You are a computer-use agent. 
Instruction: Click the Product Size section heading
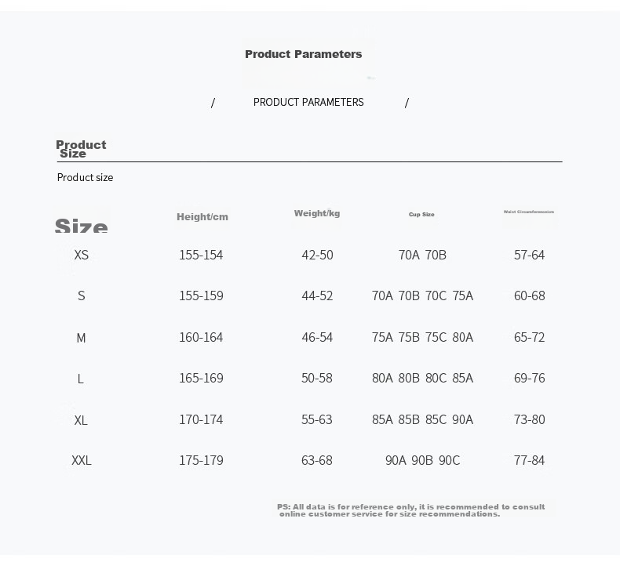click(x=81, y=149)
